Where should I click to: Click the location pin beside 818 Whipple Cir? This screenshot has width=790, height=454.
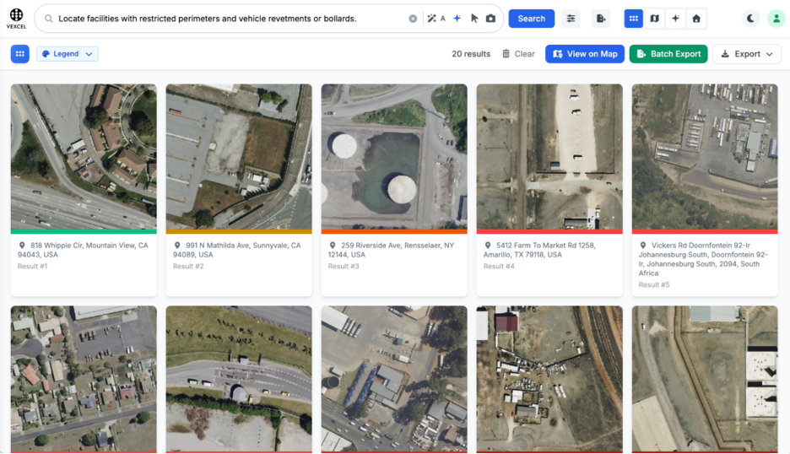tap(22, 246)
